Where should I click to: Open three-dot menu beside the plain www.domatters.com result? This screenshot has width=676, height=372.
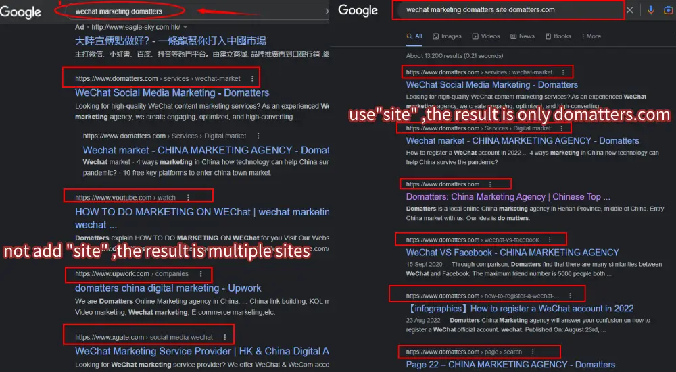[x=490, y=184]
